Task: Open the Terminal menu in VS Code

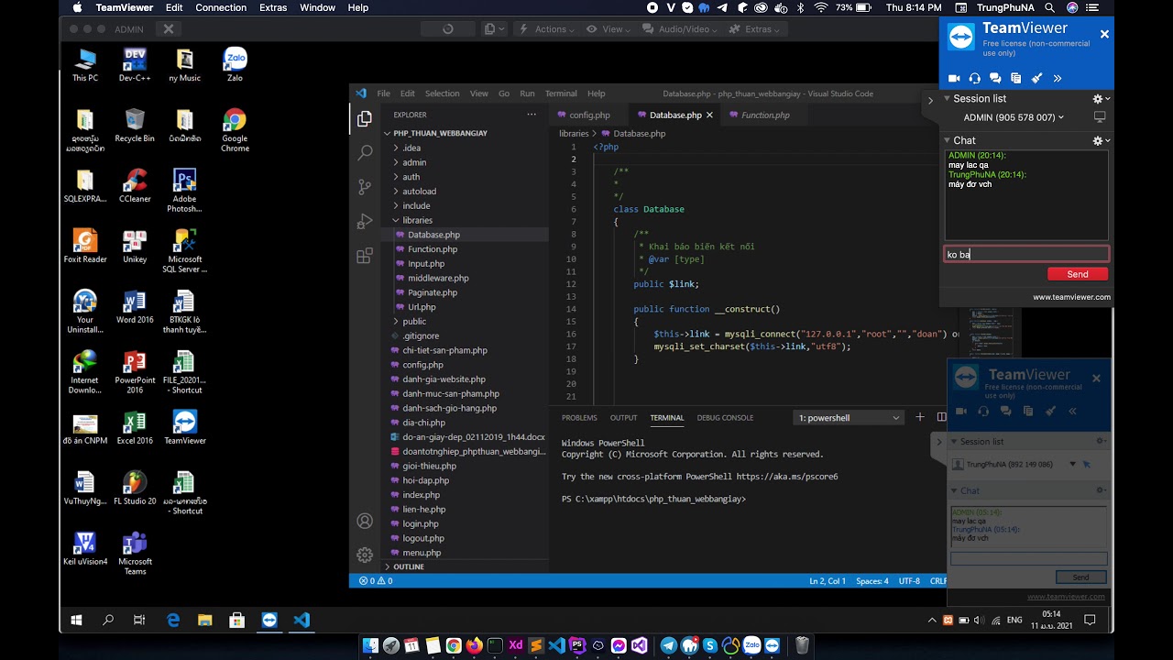Action: tap(561, 93)
